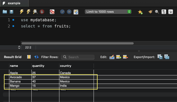Toggle auto-commit mode

(x=76, y=12)
